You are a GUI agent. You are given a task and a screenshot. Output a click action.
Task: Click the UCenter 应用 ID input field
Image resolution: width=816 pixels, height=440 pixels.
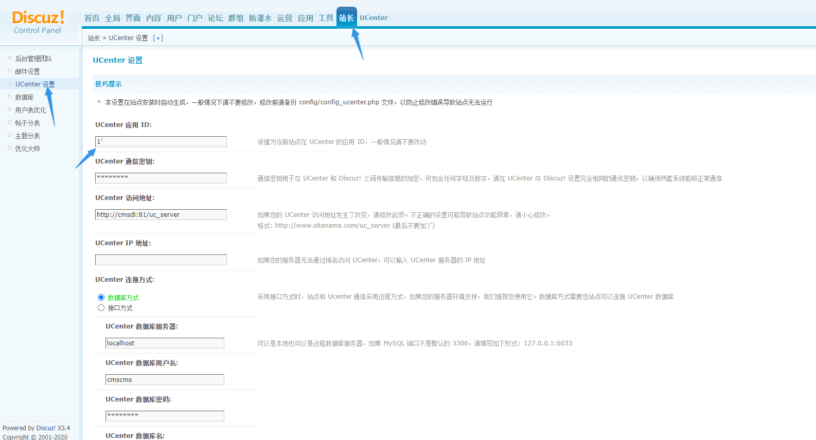[161, 142]
